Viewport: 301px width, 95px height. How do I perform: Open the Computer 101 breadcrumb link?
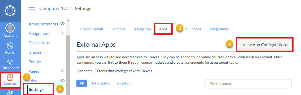pyautogui.click(x=54, y=8)
